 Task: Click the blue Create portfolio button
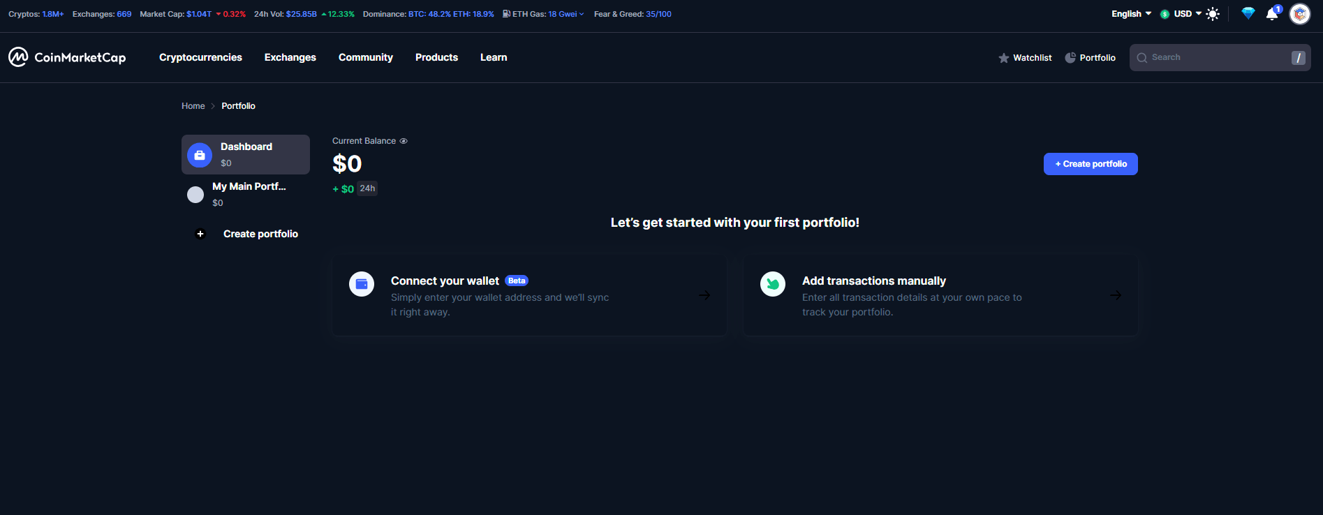pos(1091,164)
